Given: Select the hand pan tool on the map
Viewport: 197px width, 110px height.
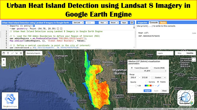Looking at the screenshot, I should [x=4, y=53].
